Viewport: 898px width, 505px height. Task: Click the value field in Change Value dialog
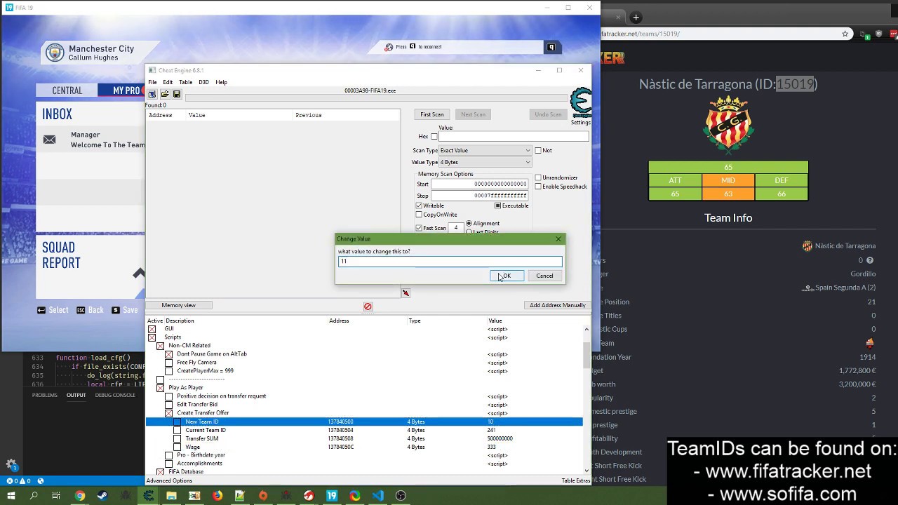[450, 261]
